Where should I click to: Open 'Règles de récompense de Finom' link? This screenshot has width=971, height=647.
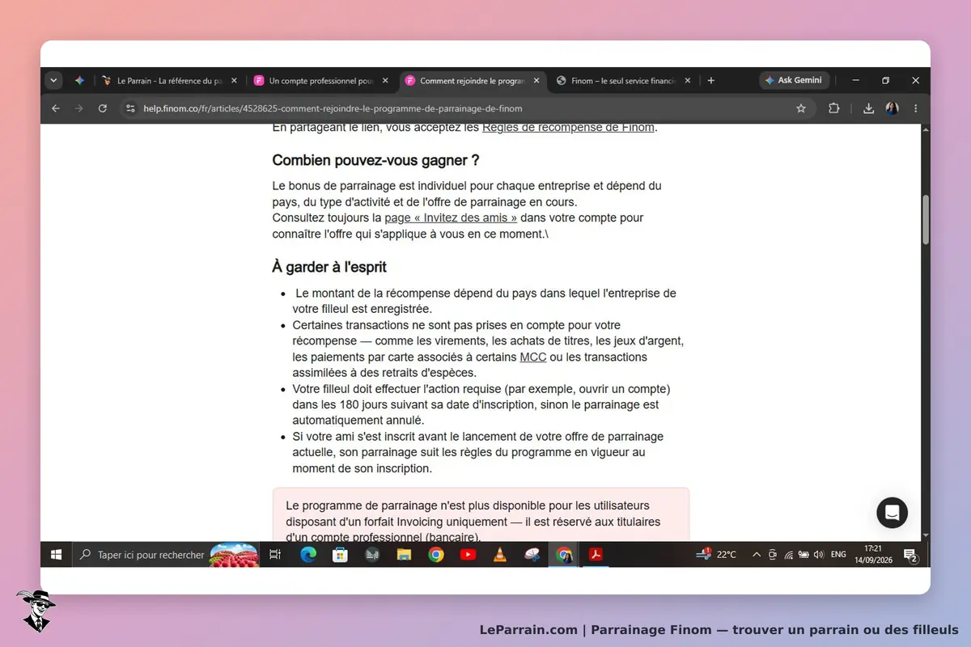click(568, 127)
